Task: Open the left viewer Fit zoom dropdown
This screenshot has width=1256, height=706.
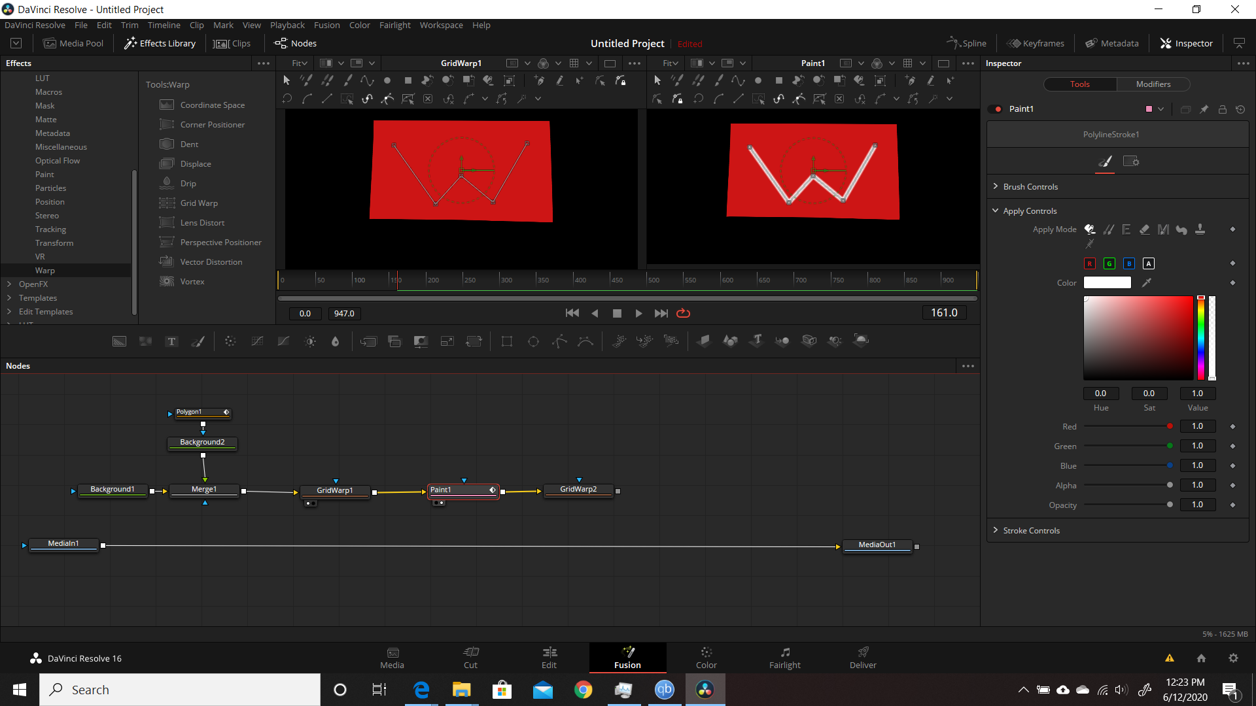Action: pyautogui.click(x=300, y=63)
